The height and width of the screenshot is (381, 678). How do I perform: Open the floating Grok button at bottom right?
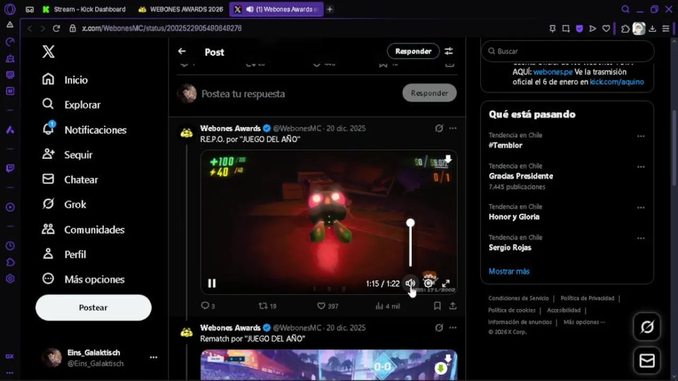point(647,327)
